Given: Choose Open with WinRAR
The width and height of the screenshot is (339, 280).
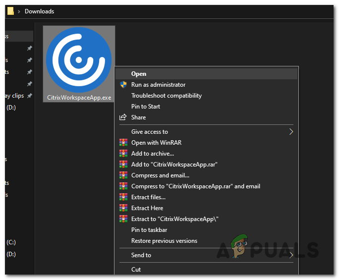Looking at the screenshot, I should [x=206, y=143].
